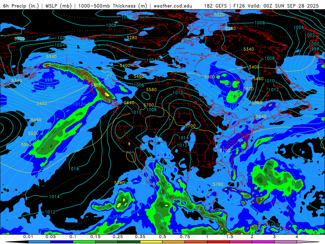
Task: Click the '0.01' legend value
Action: pyautogui.click(x=28, y=237)
